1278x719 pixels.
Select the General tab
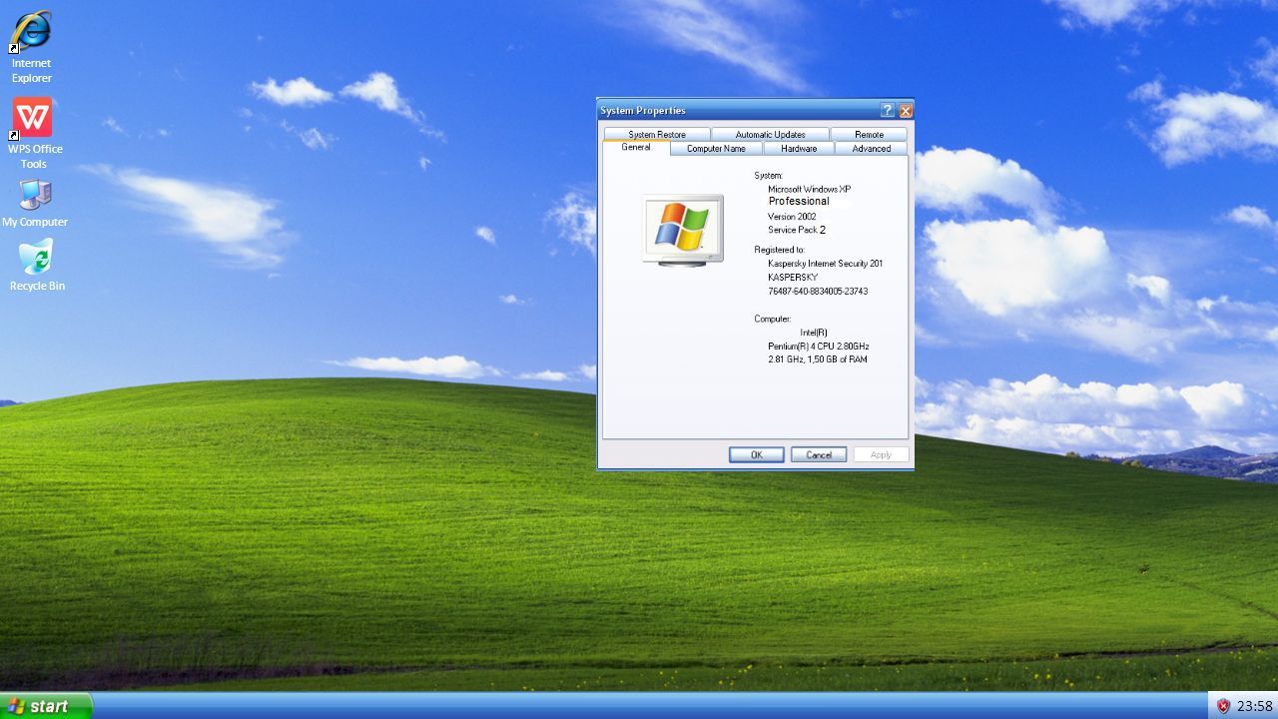tap(636, 147)
